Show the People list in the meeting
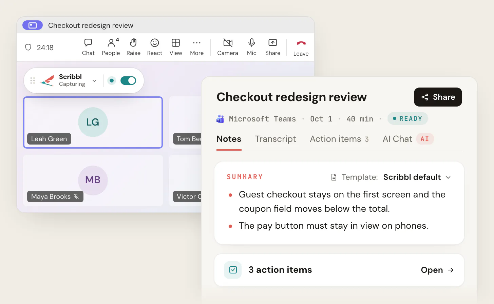Screen dimensions: 494x304 (111, 47)
